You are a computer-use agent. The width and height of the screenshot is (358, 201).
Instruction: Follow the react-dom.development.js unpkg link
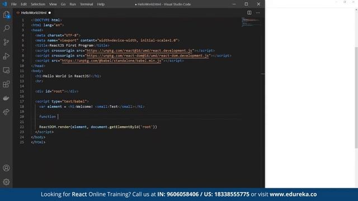point(148,56)
